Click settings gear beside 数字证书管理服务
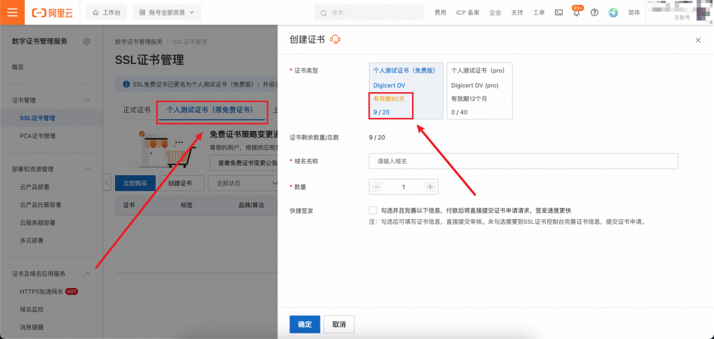Screen dimensions: 714x339 [87, 41]
